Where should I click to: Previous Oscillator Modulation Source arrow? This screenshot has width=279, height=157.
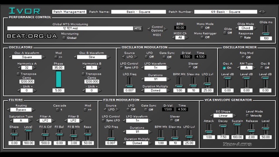[x=123, y=57]
